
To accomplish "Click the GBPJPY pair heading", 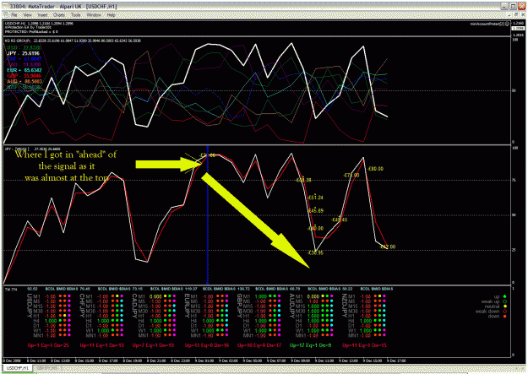I will click(239, 306).
